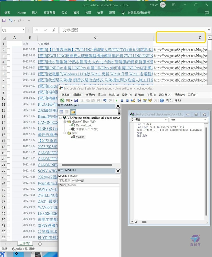The width and height of the screenshot is (212, 257).
Task: Tick the checkbox in row 14
Action: tap(8, 122)
